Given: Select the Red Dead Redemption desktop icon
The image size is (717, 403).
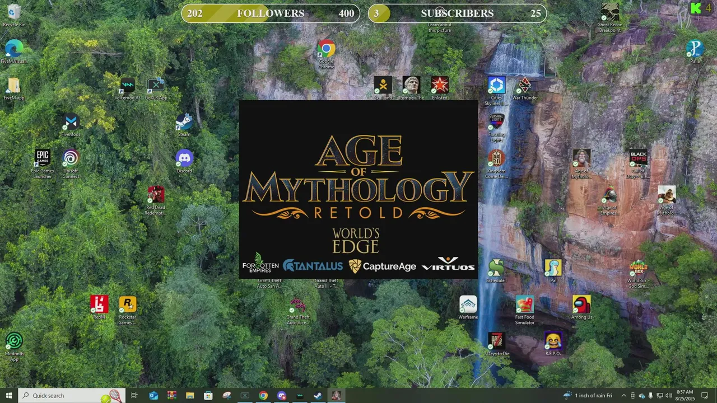Looking at the screenshot, I should tap(156, 200).
